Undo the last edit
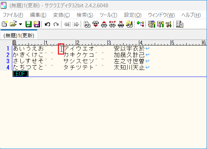Viewport: 207px width, 149px height. [x=47, y=24]
